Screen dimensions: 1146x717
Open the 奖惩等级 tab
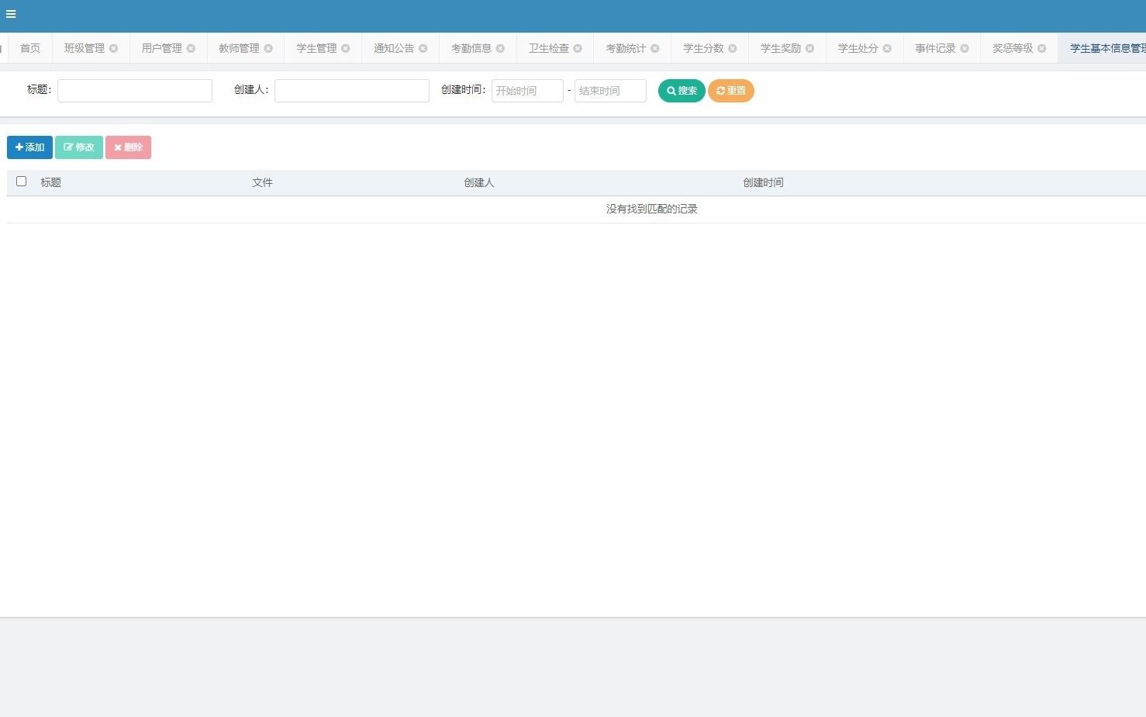click(1013, 48)
